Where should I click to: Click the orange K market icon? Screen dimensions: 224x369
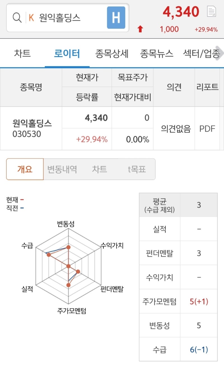click(31, 18)
